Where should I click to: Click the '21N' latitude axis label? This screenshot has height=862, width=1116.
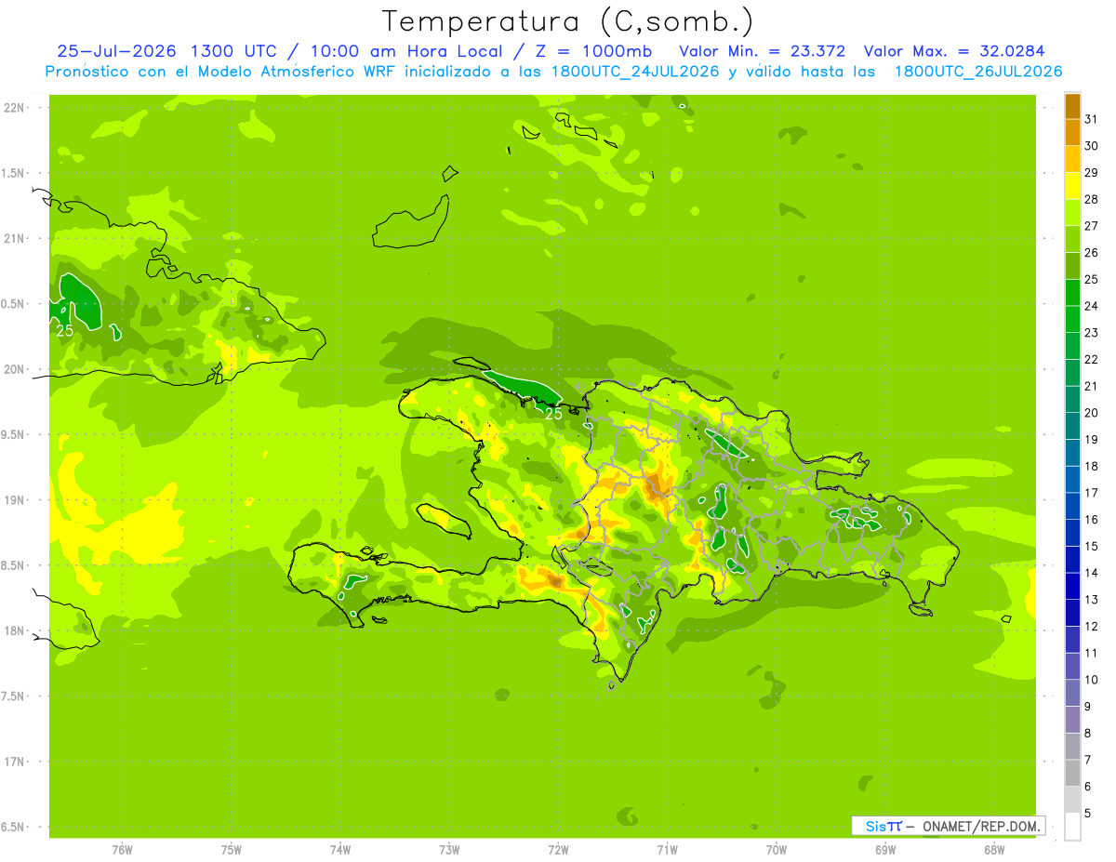(14, 239)
